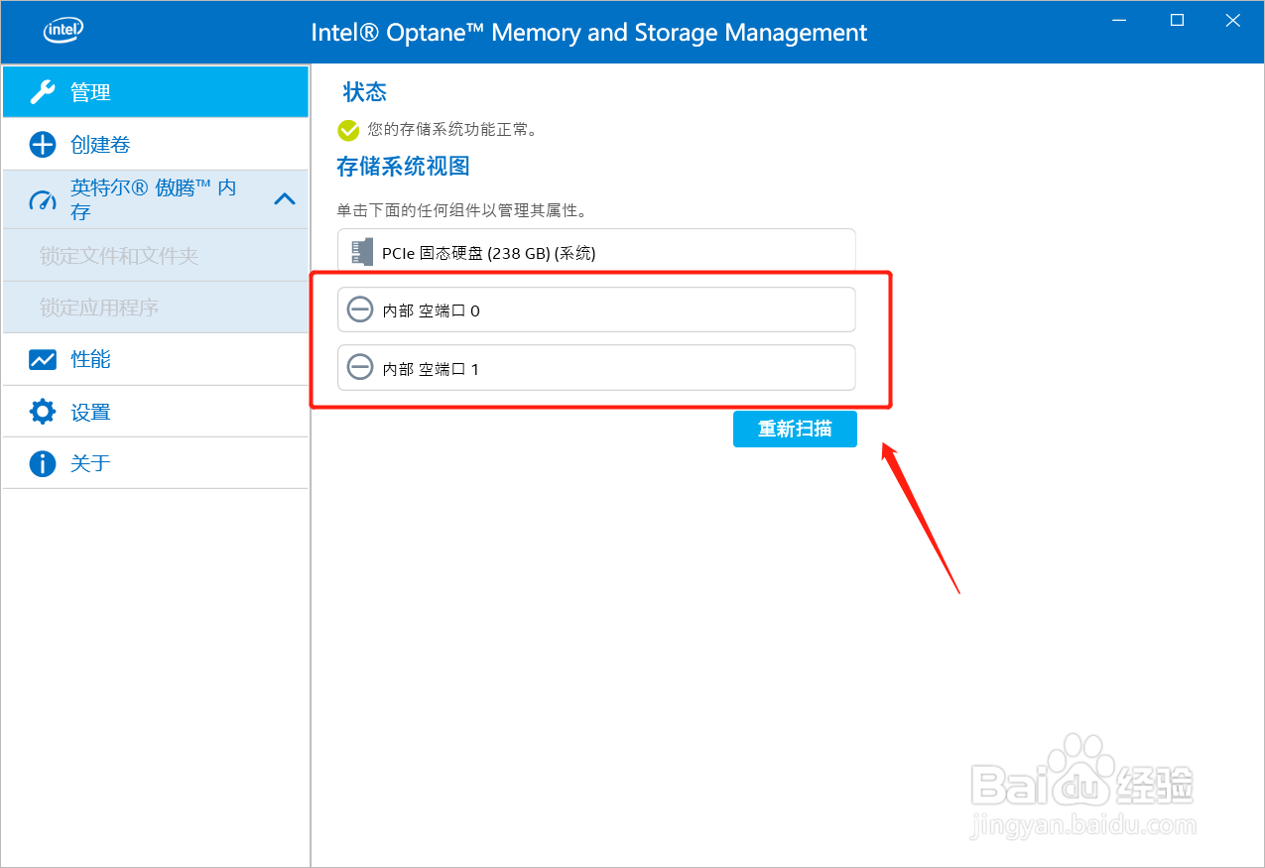Click the 重新扫描 button
The image size is (1265, 868).
point(795,430)
